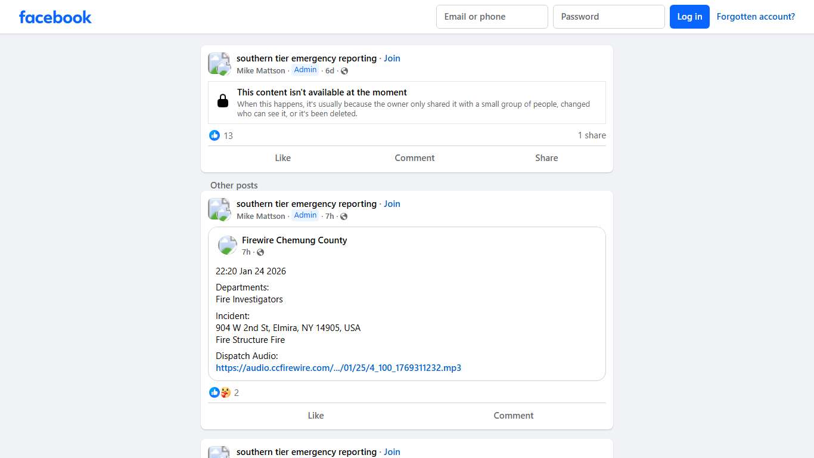Click the group avatar on the first post
This screenshot has width=814, height=458.
tap(219, 64)
